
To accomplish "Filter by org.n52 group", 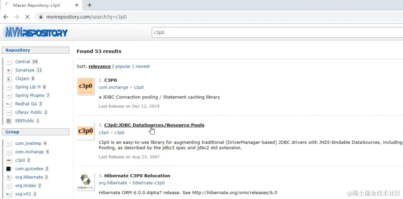I will [23, 194].
